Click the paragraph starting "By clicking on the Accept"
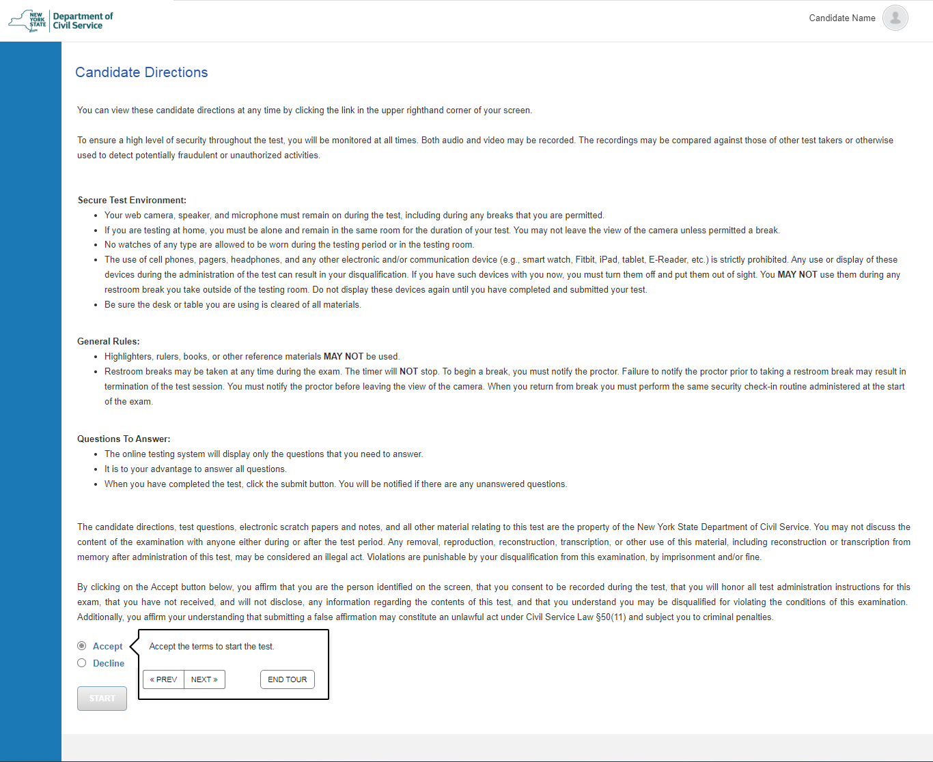 [493, 602]
